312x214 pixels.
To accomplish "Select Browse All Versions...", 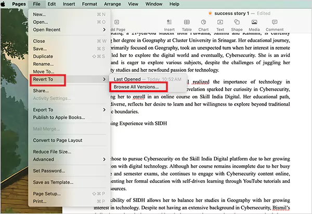I will 148,87.
